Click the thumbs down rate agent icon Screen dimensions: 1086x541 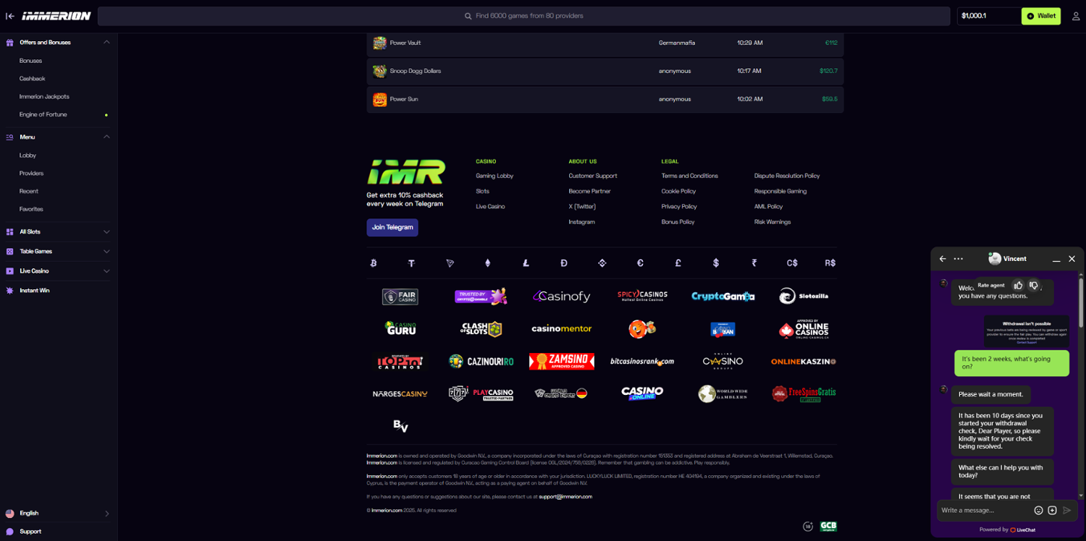tap(1034, 285)
